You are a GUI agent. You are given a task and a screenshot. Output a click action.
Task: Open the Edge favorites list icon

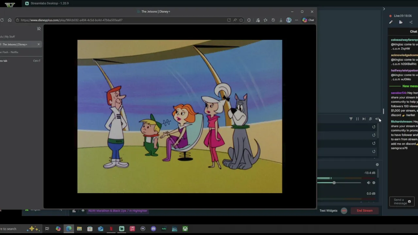[x=265, y=20]
